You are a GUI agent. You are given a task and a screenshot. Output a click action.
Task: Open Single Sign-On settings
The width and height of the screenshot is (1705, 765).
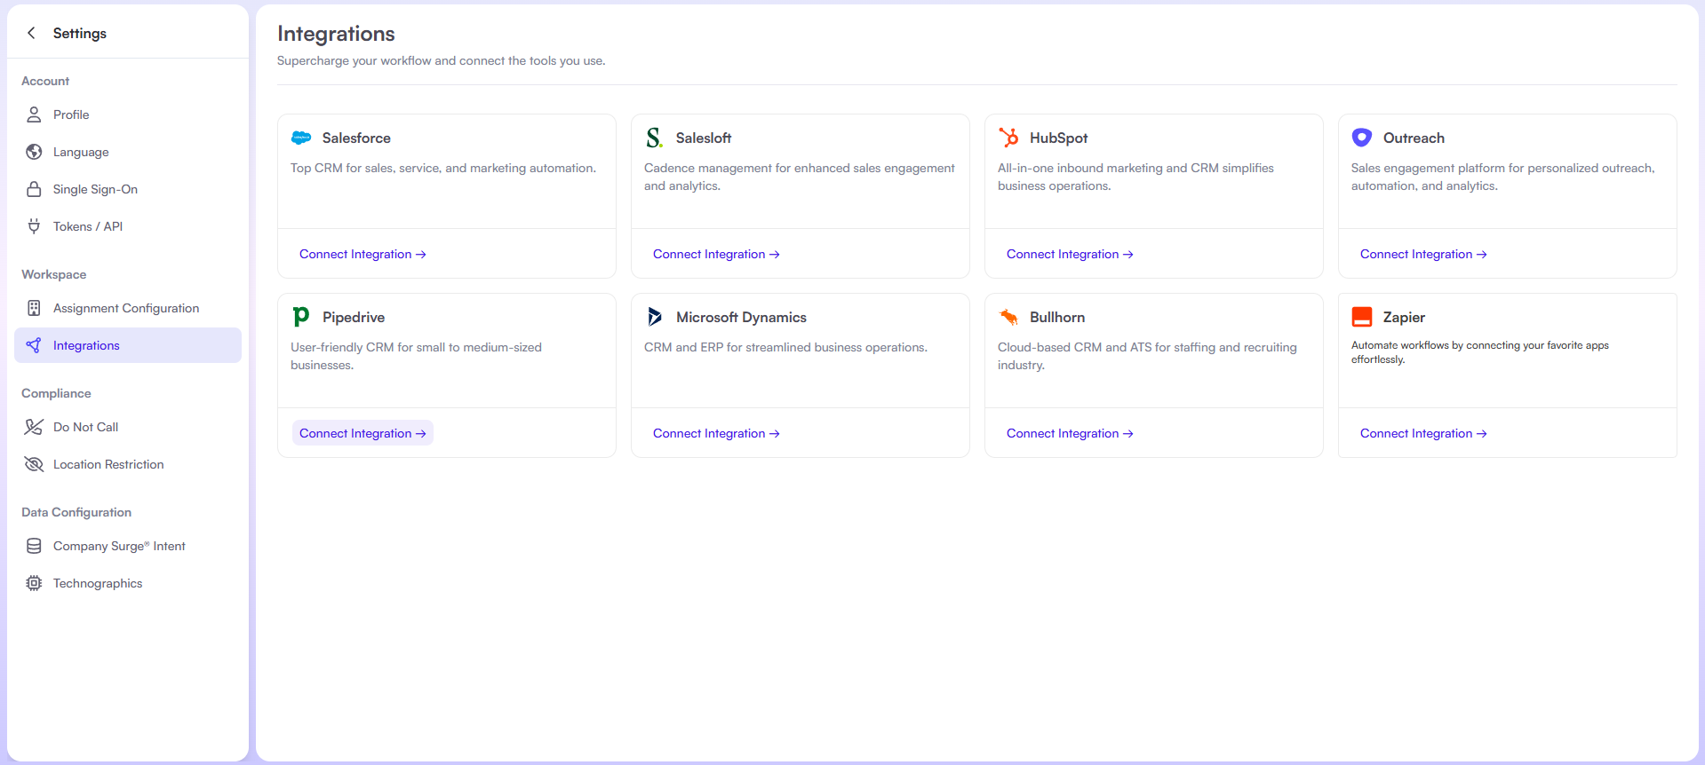click(95, 189)
